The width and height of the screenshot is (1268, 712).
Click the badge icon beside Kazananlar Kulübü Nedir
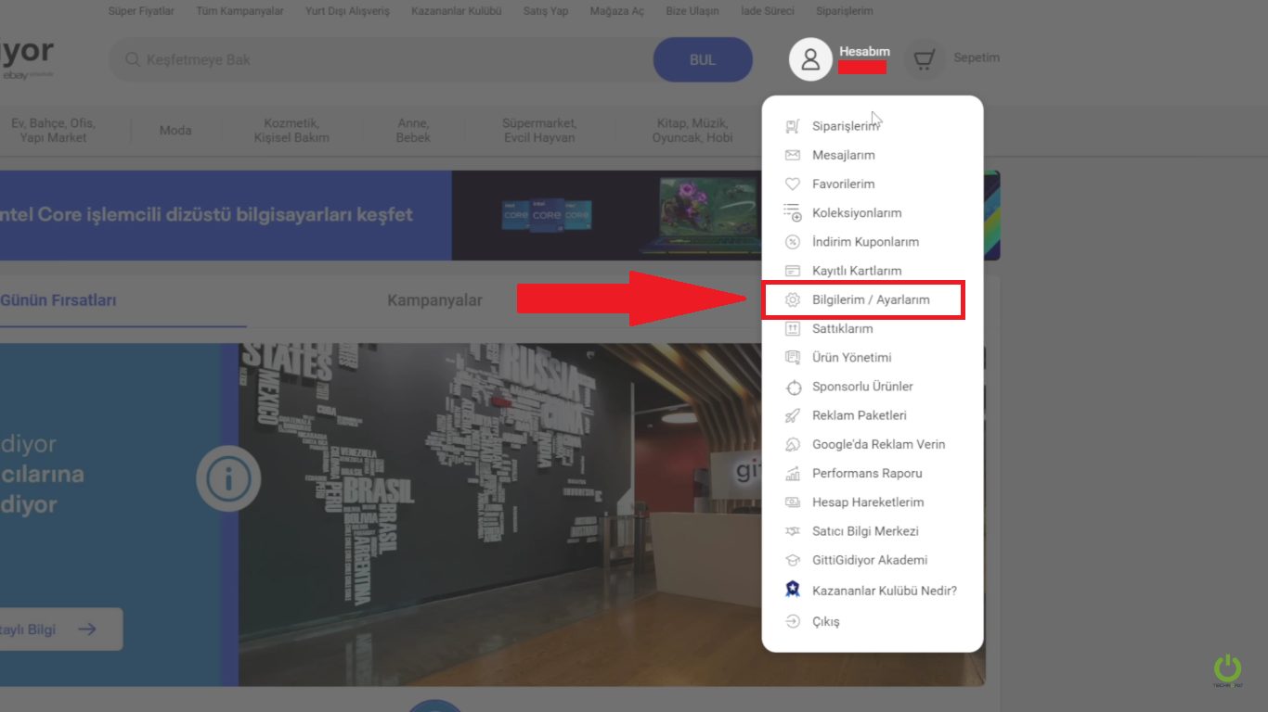[792, 589]
